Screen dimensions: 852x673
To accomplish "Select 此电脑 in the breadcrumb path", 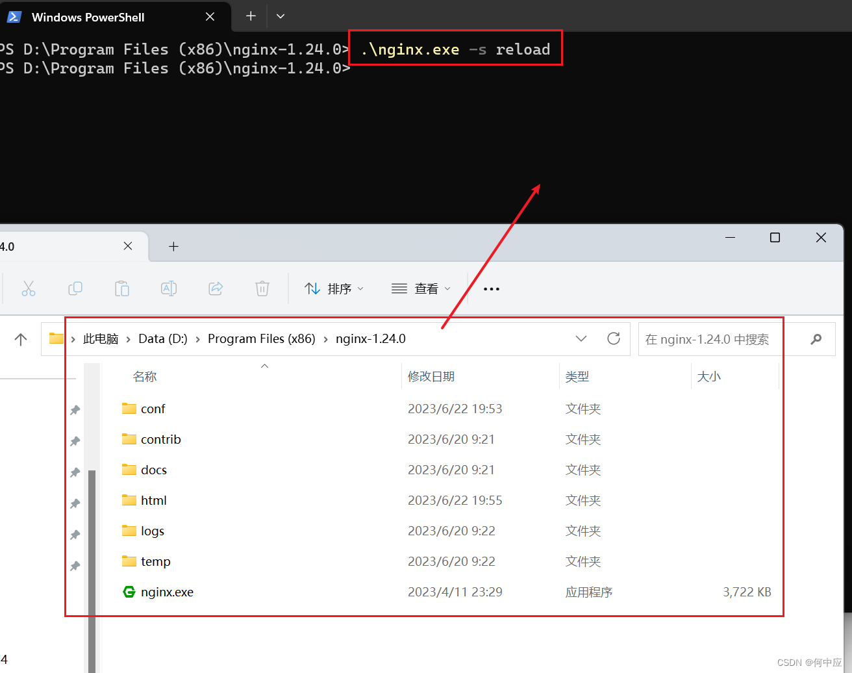I will coord(101,339).
